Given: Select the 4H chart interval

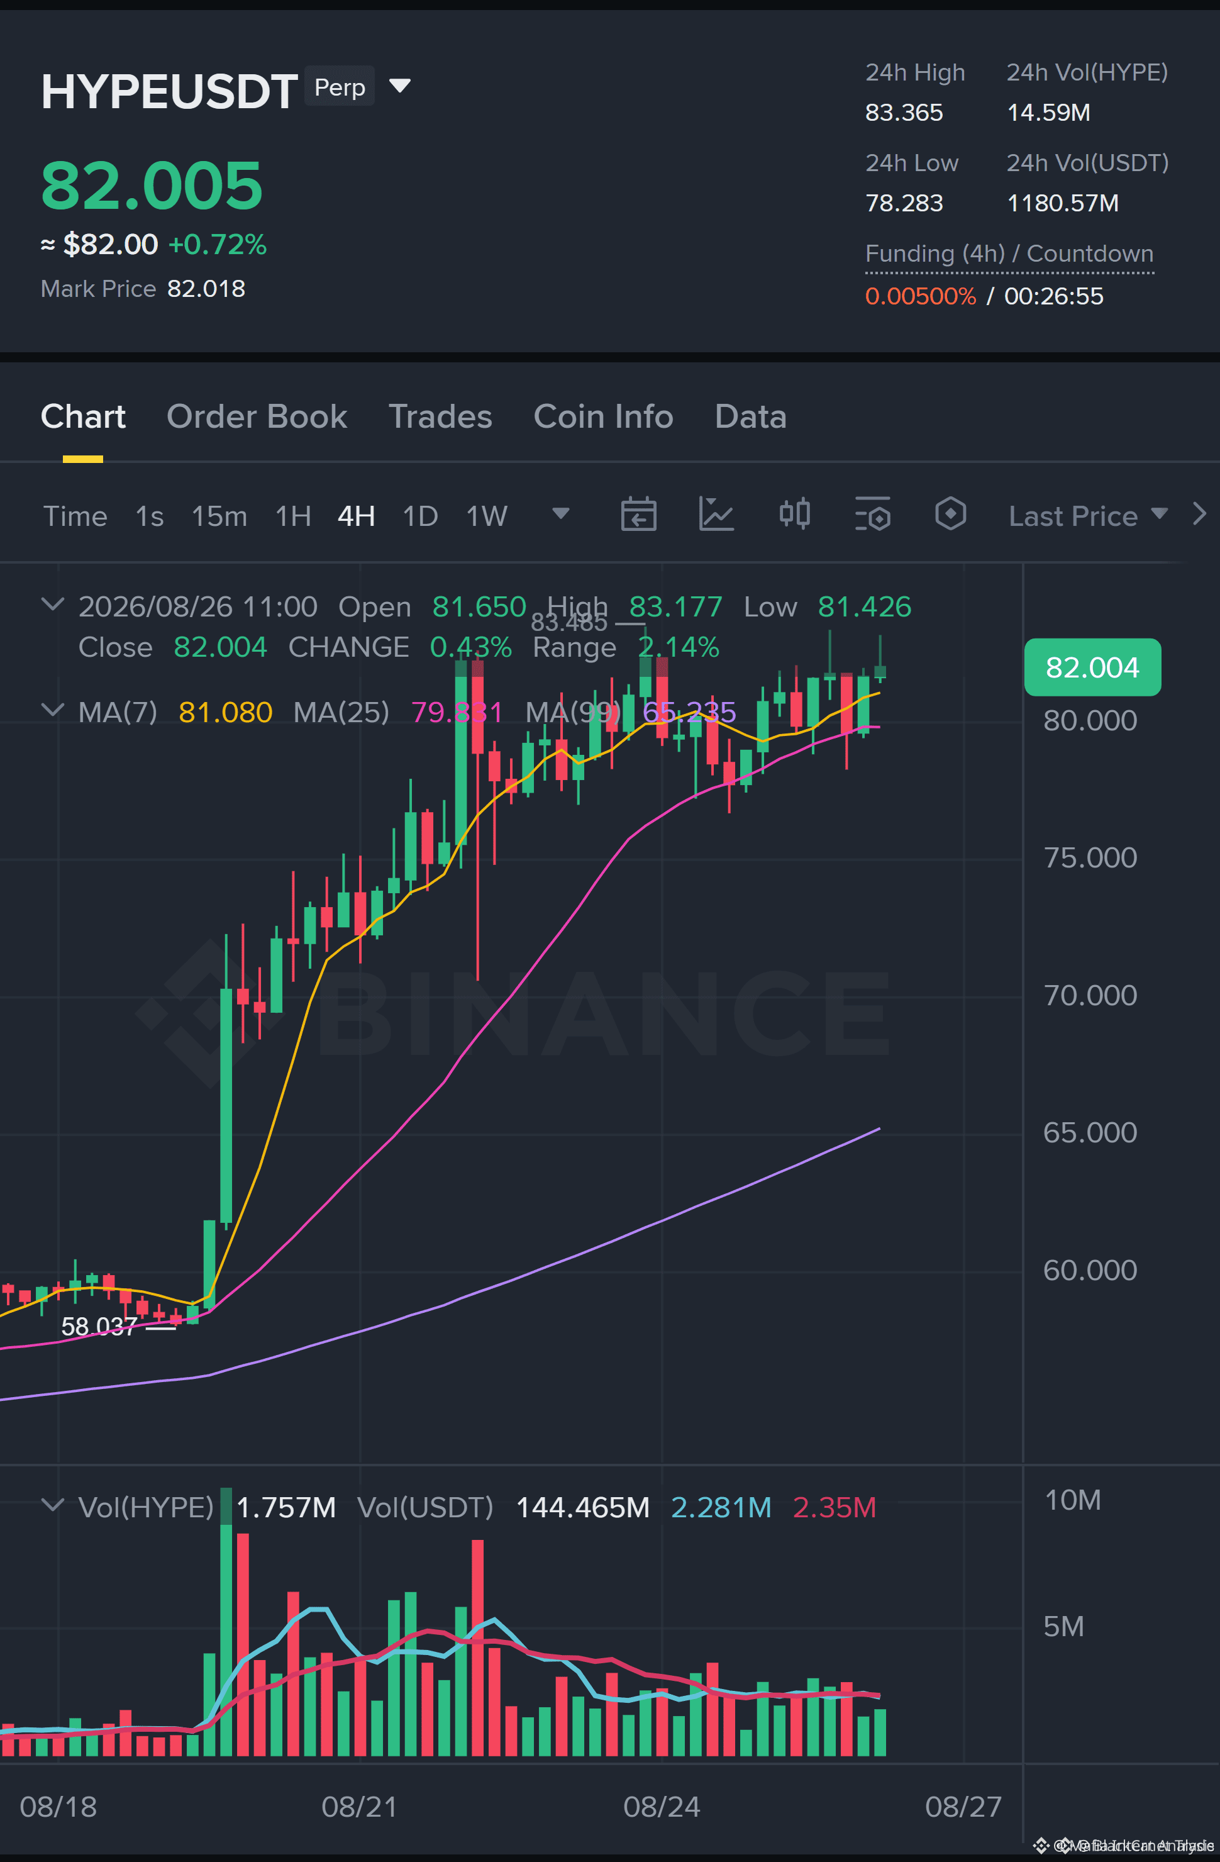Looking at the screenshot, I should 356,516.
